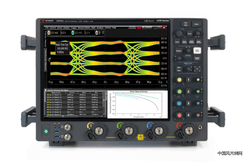This screenshot has width=245, height=163.
Task: Click the Multi Purpose button
Action: pyautogui.click(x=191, y=42)
